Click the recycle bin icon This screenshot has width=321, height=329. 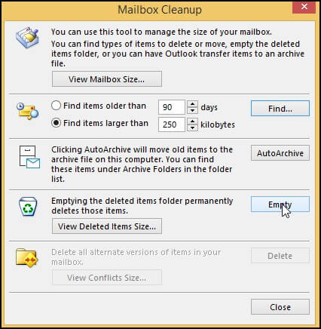[x=28, y=207]
